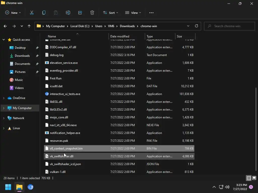Expand the Network tree node

pos(4,118)
